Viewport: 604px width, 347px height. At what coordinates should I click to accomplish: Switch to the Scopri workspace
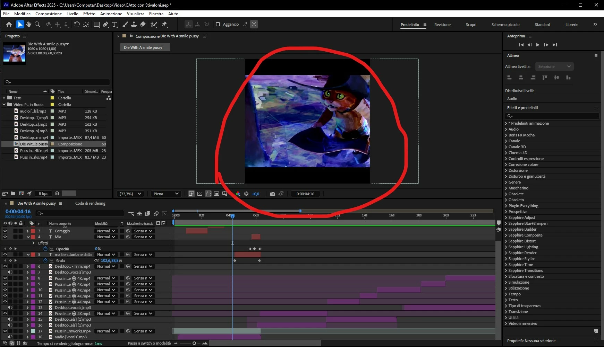[x=471, y=25]
